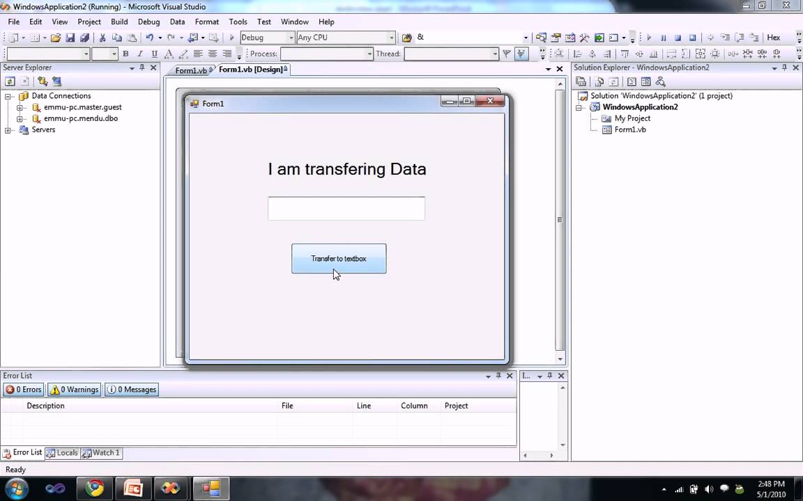Screen dimensions: 803x501
Task: Click the Transfer to textbox button
Action: pyautogui.click(x=339, y=259)
